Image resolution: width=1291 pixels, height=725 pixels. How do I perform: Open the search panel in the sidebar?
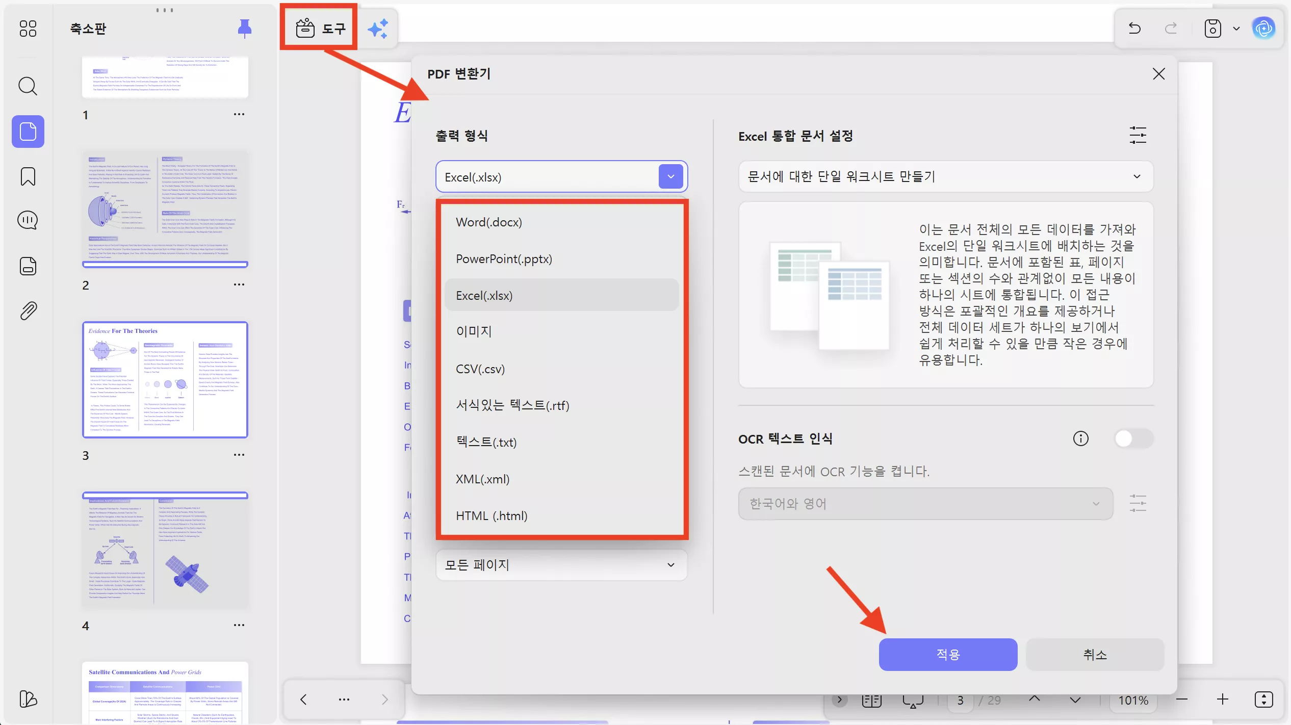click(28, 86)
